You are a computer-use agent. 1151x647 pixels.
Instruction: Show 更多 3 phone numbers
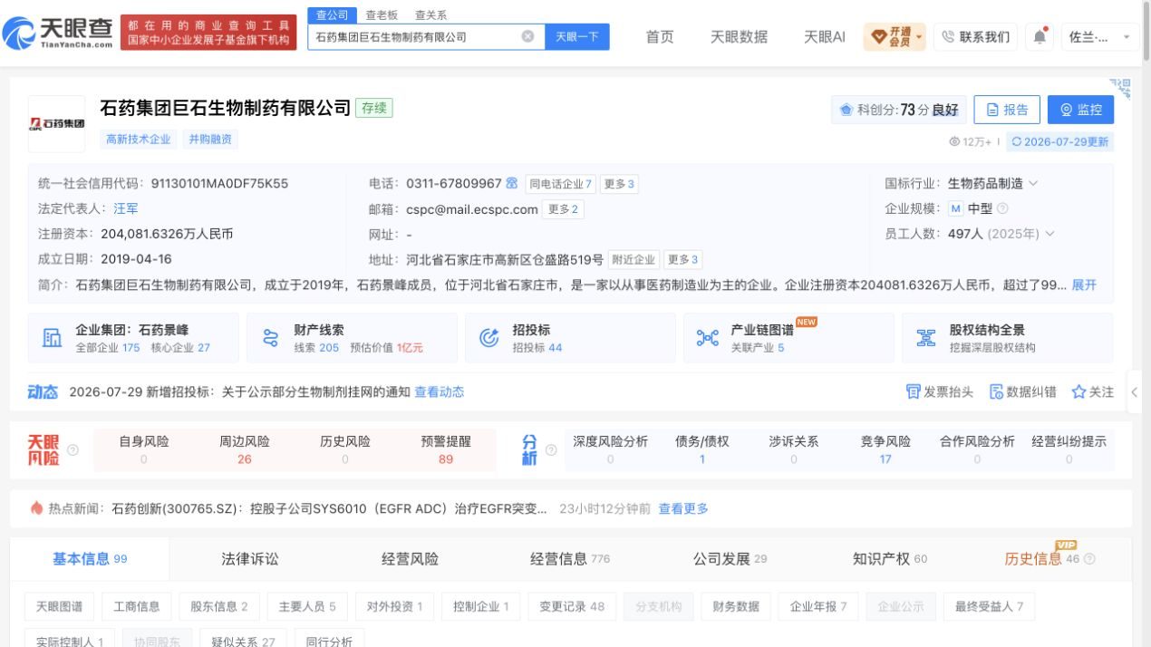coord(620,184)
